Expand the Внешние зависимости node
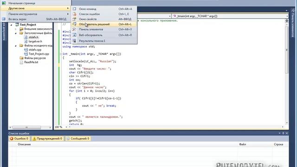 pyautogui.click(x=16, y=29)
